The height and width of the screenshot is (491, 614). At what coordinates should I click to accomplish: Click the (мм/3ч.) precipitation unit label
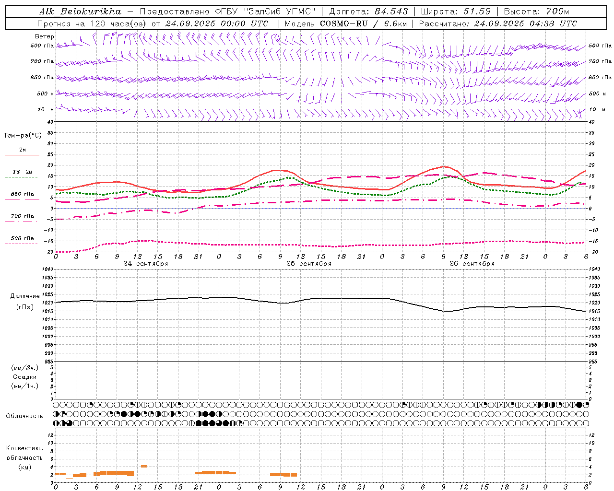25,368
